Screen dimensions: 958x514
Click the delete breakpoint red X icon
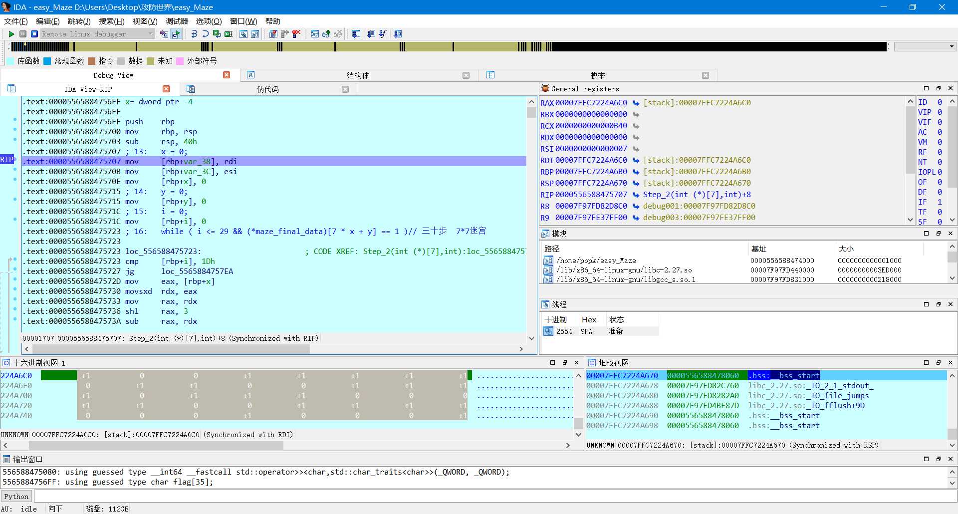click(296, 34)
